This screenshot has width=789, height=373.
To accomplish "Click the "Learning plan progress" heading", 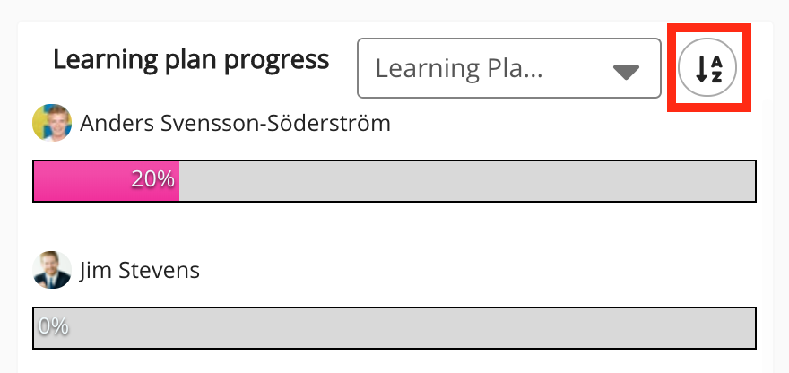I will click(x=191, y=59).
